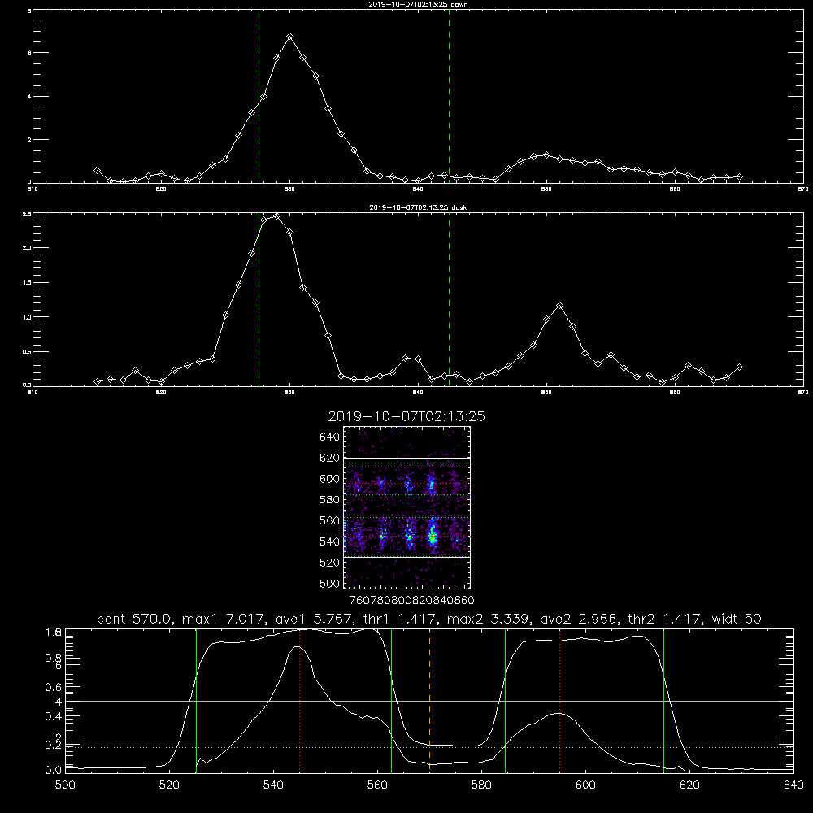Click spectrogram y-axis label 620
Image resolution: width=813 pixels, height=813 pixels.
click(x=330, y=458)
